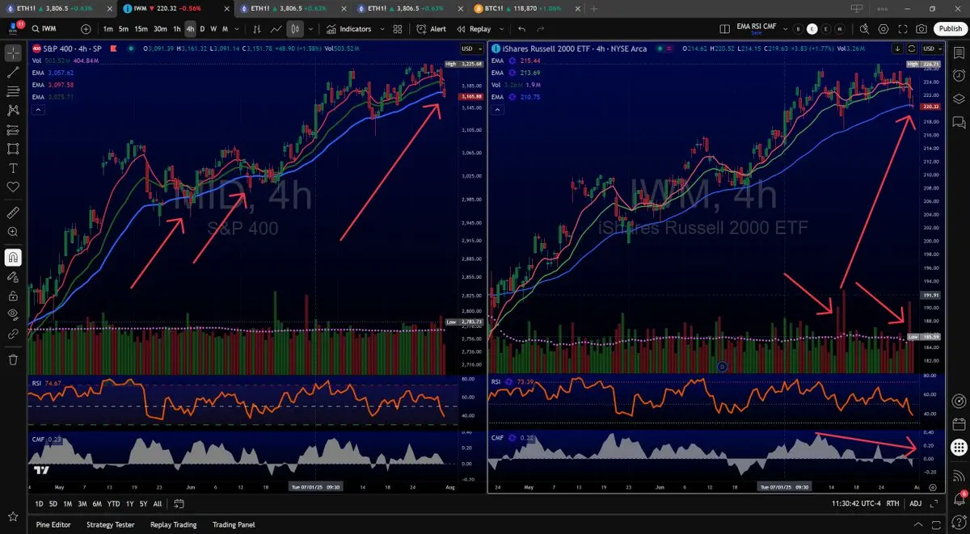
Task: Click the Publish button
Action: (x=950, y=29)
